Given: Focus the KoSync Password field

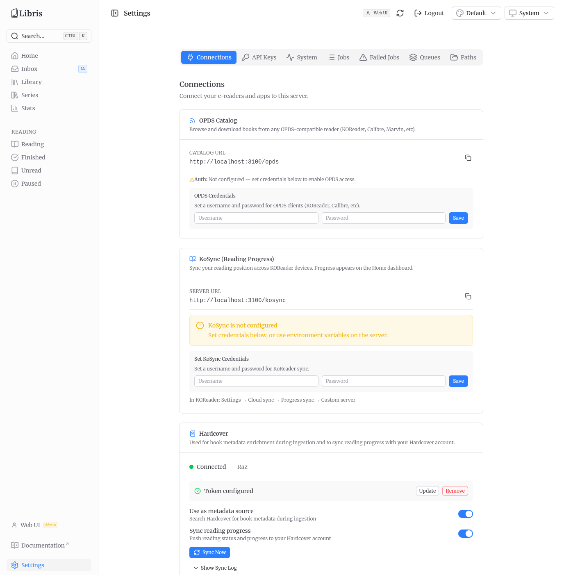Looking at the screenshot, I should point(384,381).
